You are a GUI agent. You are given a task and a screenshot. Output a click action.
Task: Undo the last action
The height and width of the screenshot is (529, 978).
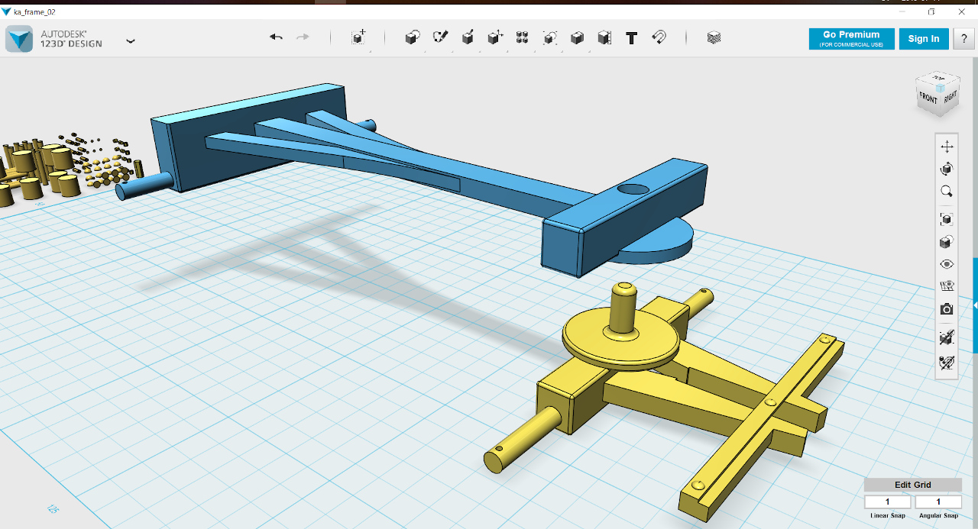[x=277, y=37]
